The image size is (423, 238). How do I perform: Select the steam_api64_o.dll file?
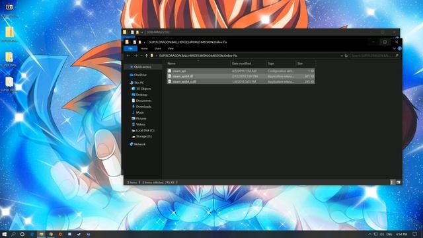(x=241, y=81)
